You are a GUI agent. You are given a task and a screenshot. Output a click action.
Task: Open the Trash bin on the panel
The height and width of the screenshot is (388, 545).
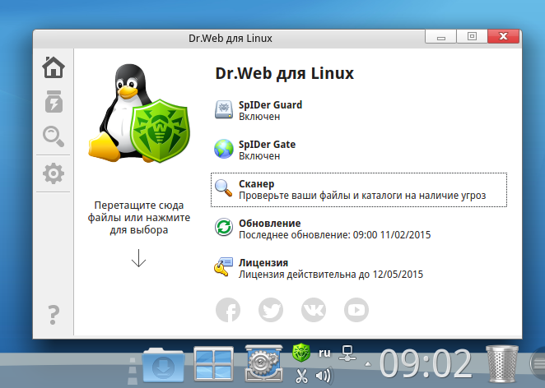tap(502, 363)
